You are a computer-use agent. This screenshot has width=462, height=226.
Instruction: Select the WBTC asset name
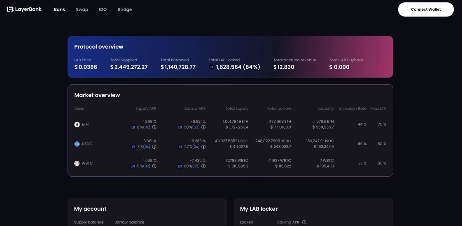pos(87,163)
